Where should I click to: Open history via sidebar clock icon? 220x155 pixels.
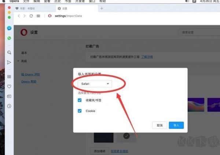click(9, 106)
